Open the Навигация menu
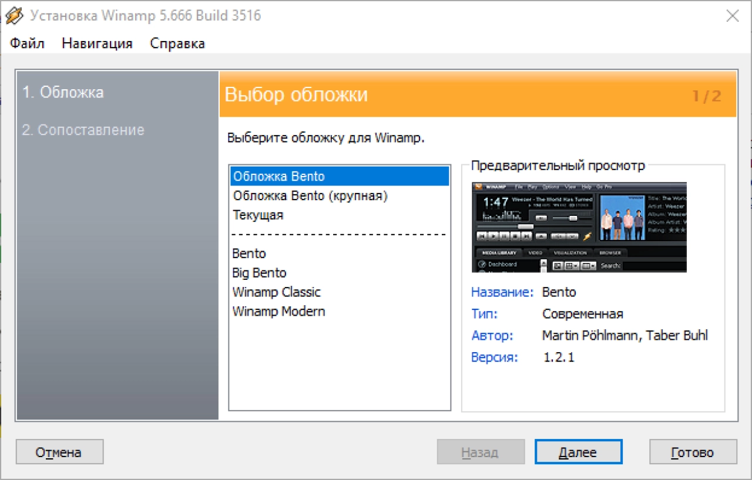Image resolution: width=752 pixels, height=480 pixels. (x=97, y=43)
